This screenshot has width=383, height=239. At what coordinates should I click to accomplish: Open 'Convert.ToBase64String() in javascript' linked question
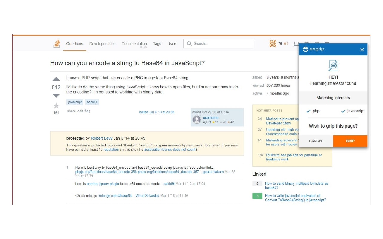tap(295, 198)
